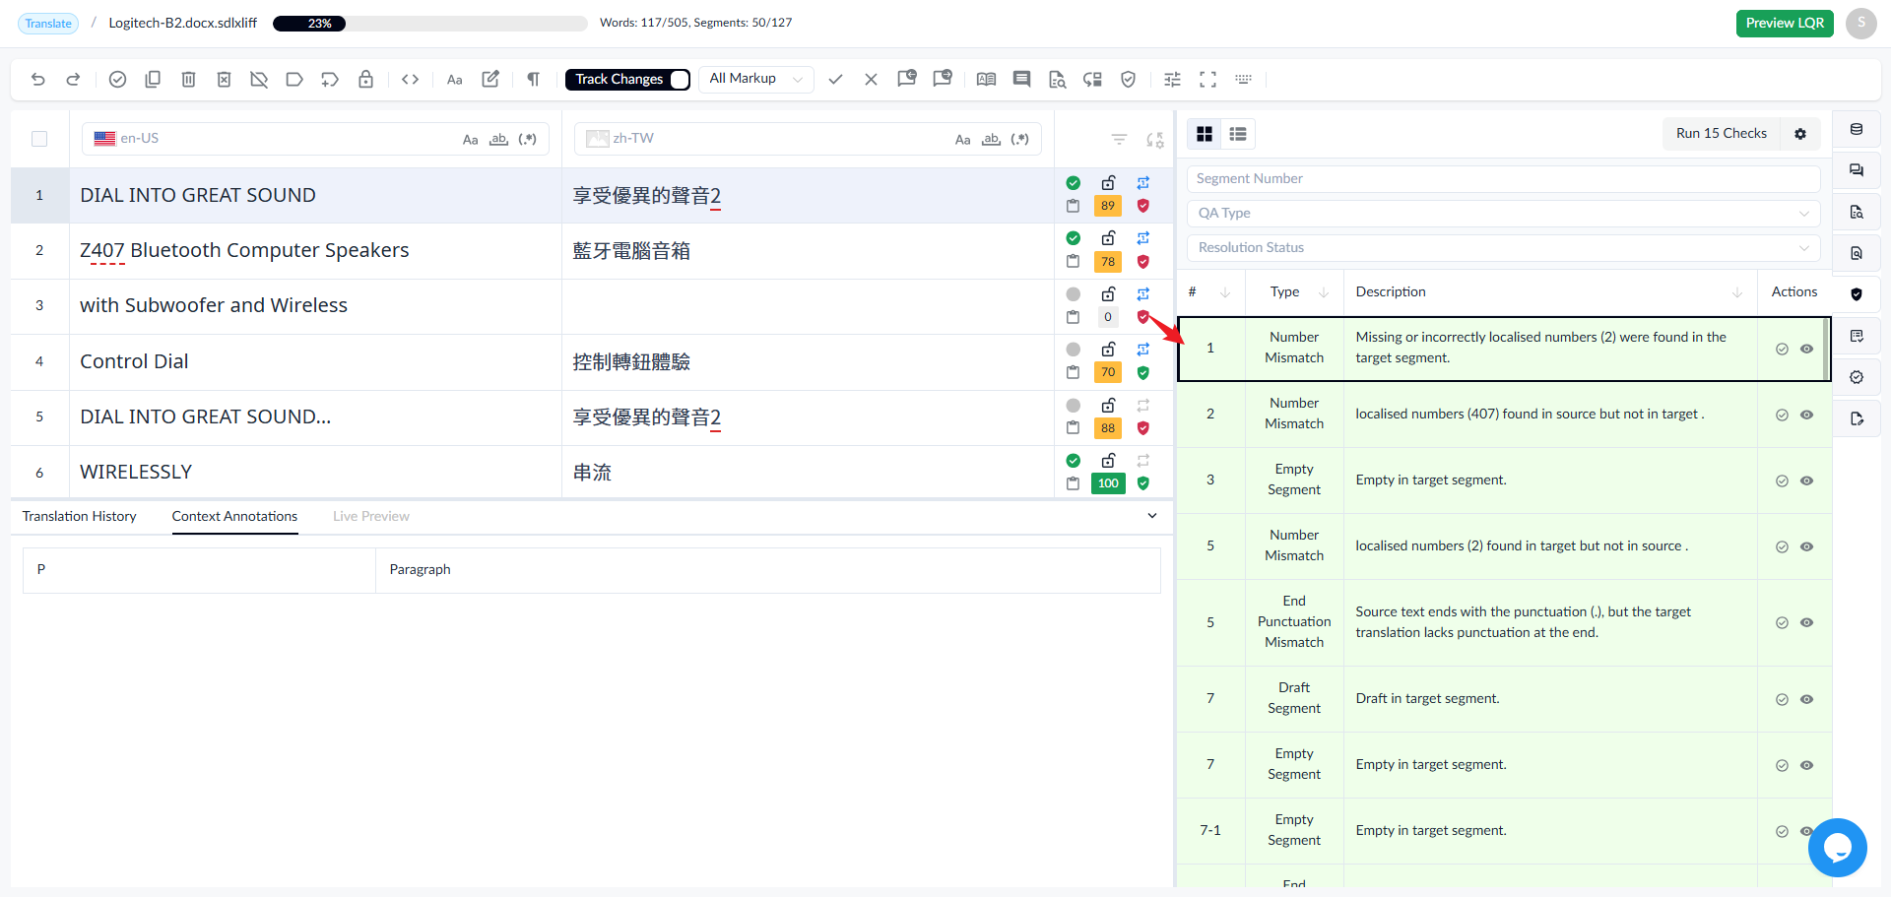This screenshot has height=897, width=1891.
Task: Toggle visibility eye for QA issue 1
Action: point(1806,349)
